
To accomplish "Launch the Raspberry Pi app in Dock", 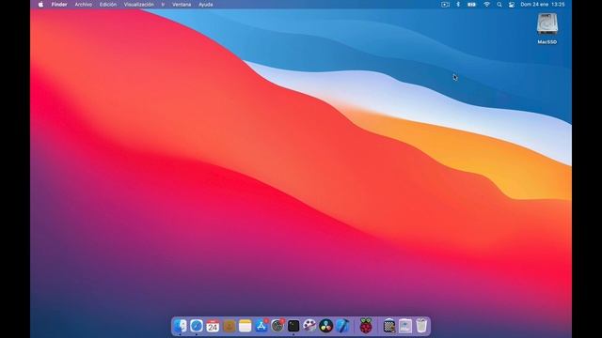I will [366, 326].
